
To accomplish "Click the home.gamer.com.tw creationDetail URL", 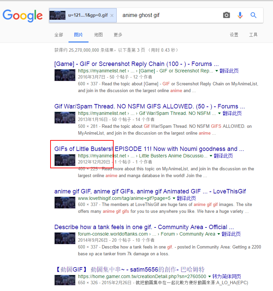I will point(142,276).
